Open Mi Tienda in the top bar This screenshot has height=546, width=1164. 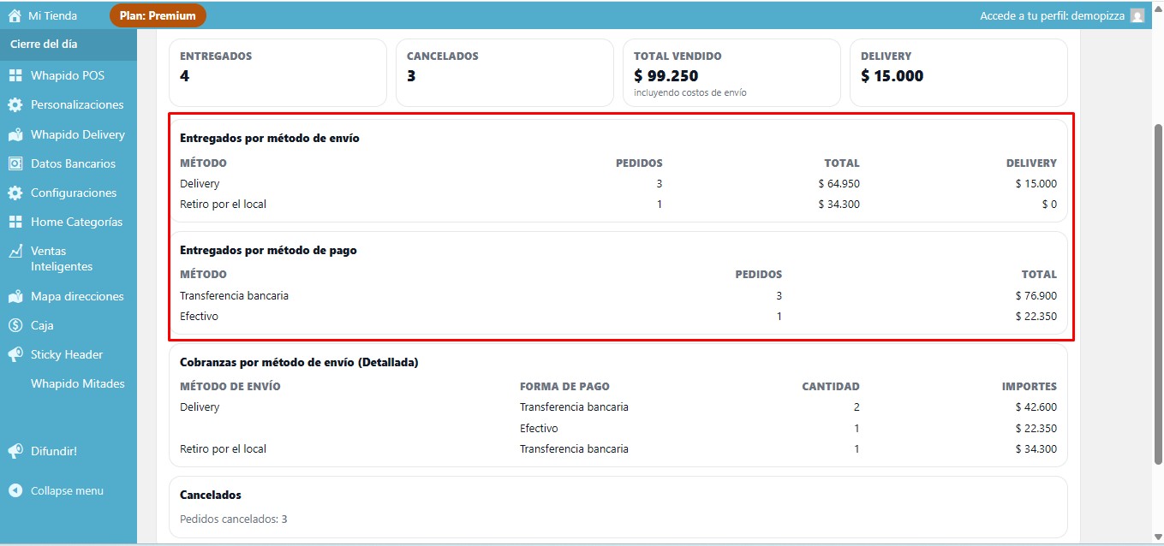click(52, 15)
